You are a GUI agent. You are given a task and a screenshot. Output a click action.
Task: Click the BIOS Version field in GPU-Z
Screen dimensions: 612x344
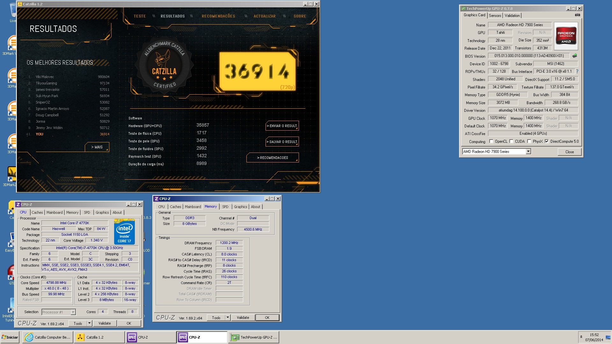(529, 56)
